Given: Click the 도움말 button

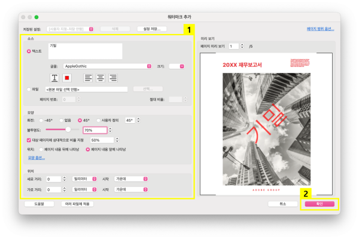Looking at the screenshot, I should (x=39, y=204).
